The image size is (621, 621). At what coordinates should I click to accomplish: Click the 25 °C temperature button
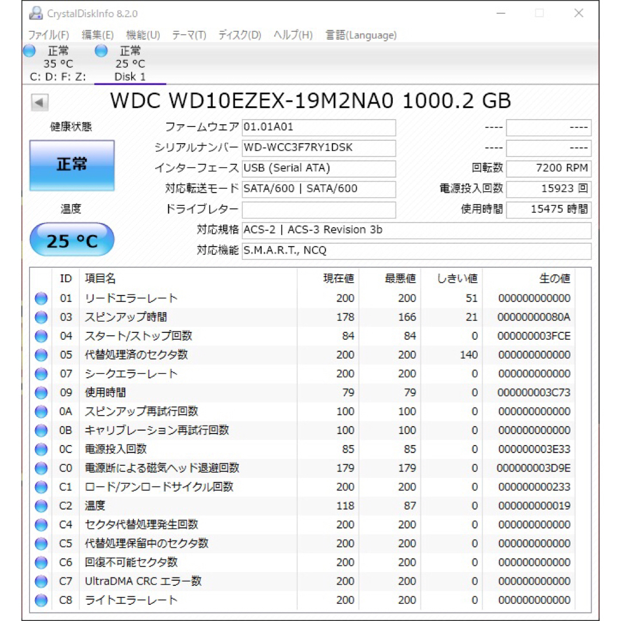tap(72, 240)
